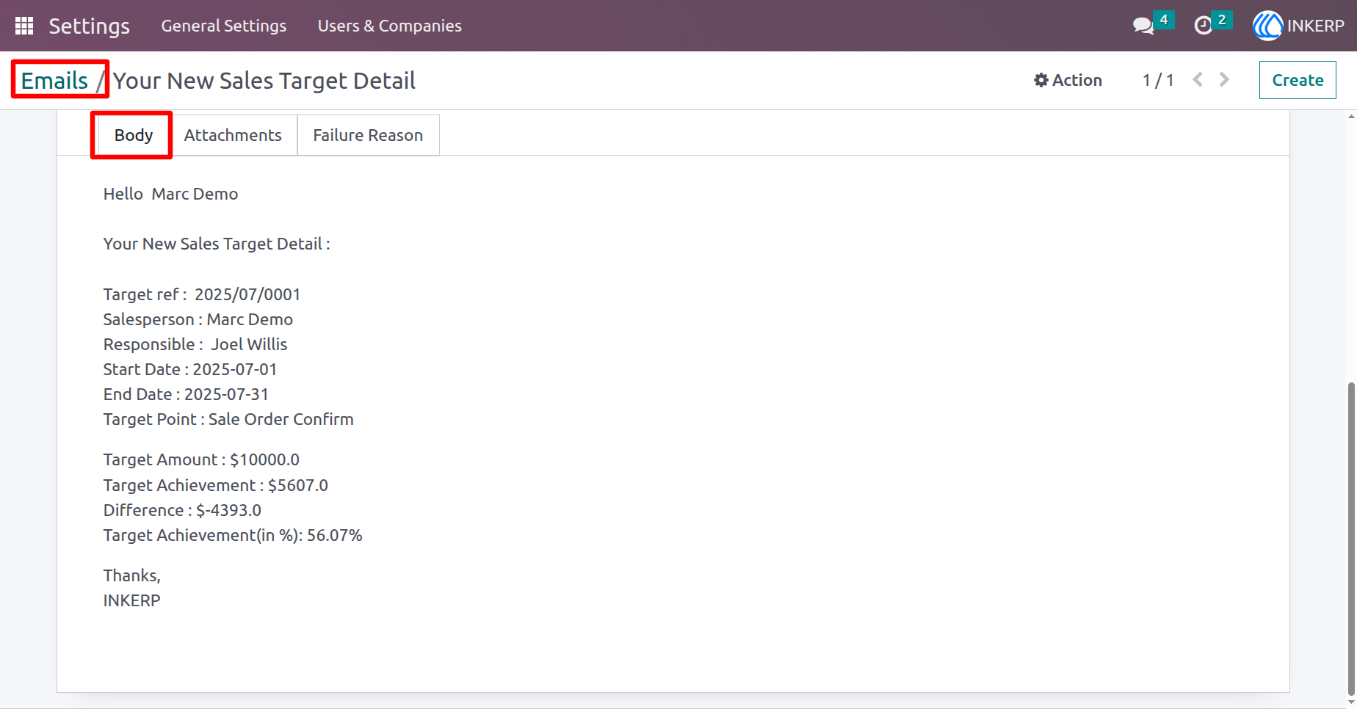Click the INKERP user menu name
The width and height of the screenshot is (1357, 709).
click(x=1316, y=26)
